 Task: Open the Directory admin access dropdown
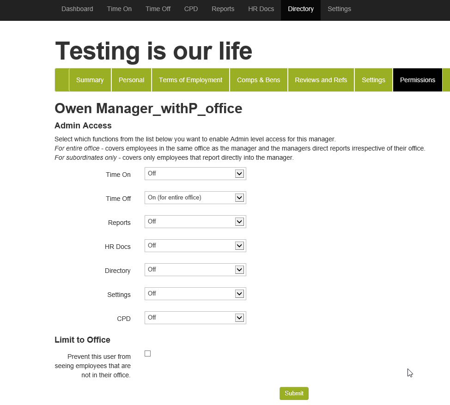(195, 270)
